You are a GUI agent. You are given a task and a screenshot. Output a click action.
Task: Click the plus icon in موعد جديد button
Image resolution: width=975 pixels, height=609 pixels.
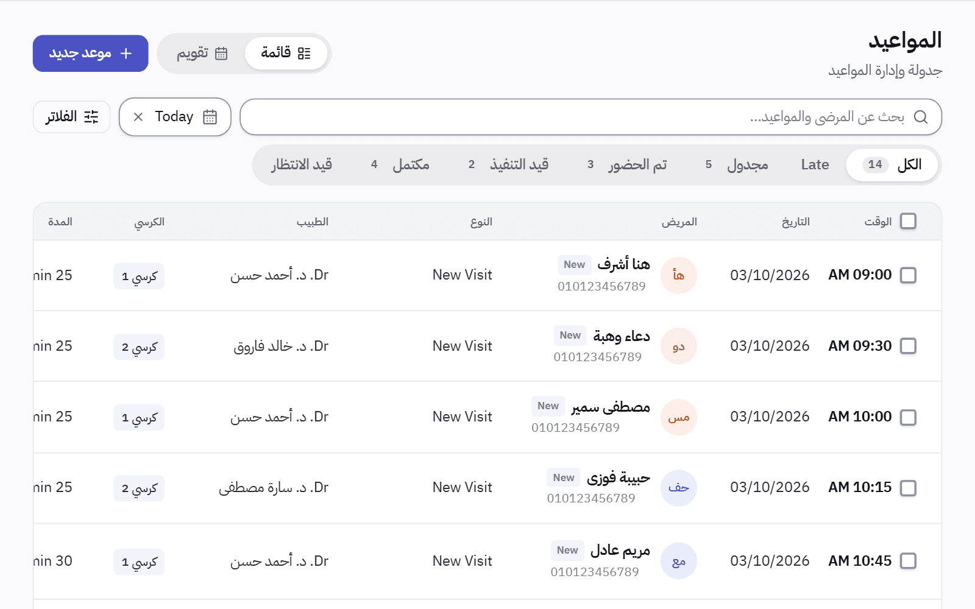[x=126, y=54]
